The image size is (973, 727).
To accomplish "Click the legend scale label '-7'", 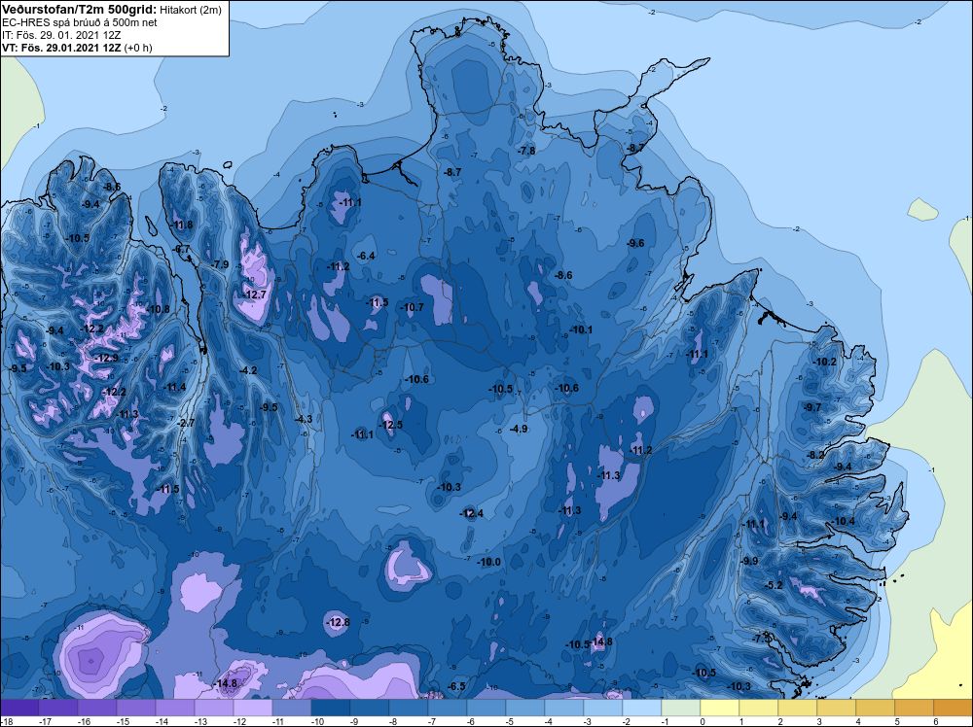I will (x=434, y=721).
